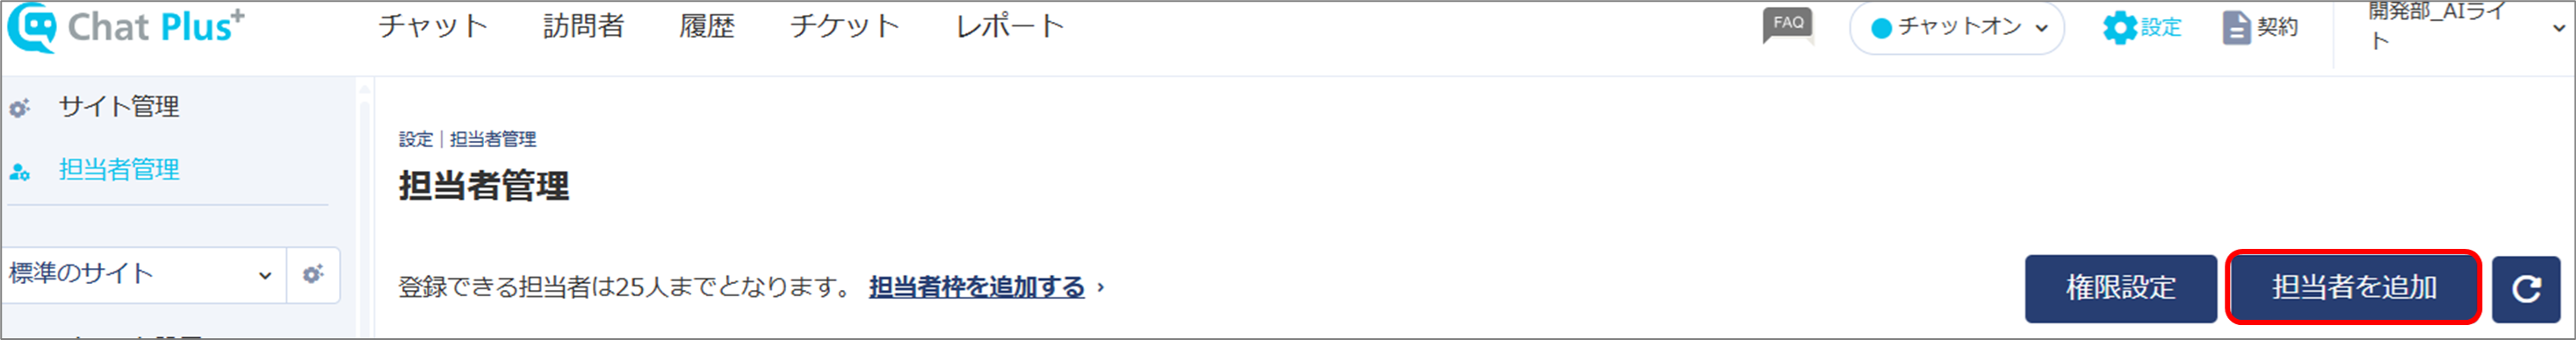2576x340 pixels.
Task: Select the レポート menu
Action: point(1010,26)
